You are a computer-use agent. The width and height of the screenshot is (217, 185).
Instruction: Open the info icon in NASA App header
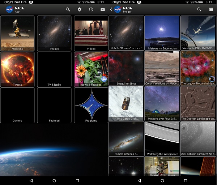[x=91, y=9]
